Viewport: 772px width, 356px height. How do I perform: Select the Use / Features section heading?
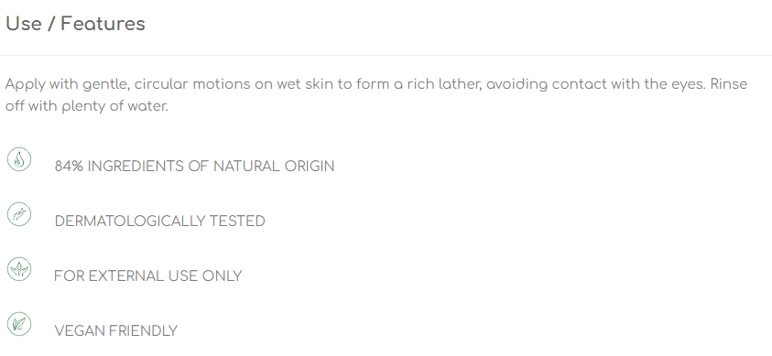click(x=75, y=24)
